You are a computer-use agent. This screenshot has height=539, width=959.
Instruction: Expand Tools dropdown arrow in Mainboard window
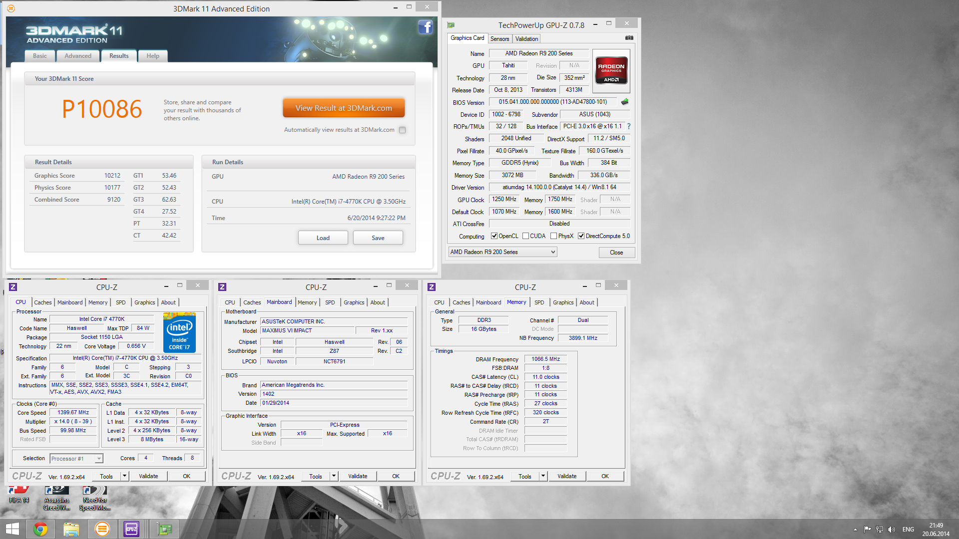click(334, 476)
